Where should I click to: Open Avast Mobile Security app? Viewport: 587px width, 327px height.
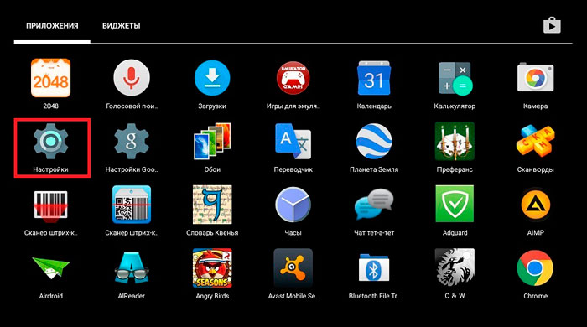click(293, 267)
